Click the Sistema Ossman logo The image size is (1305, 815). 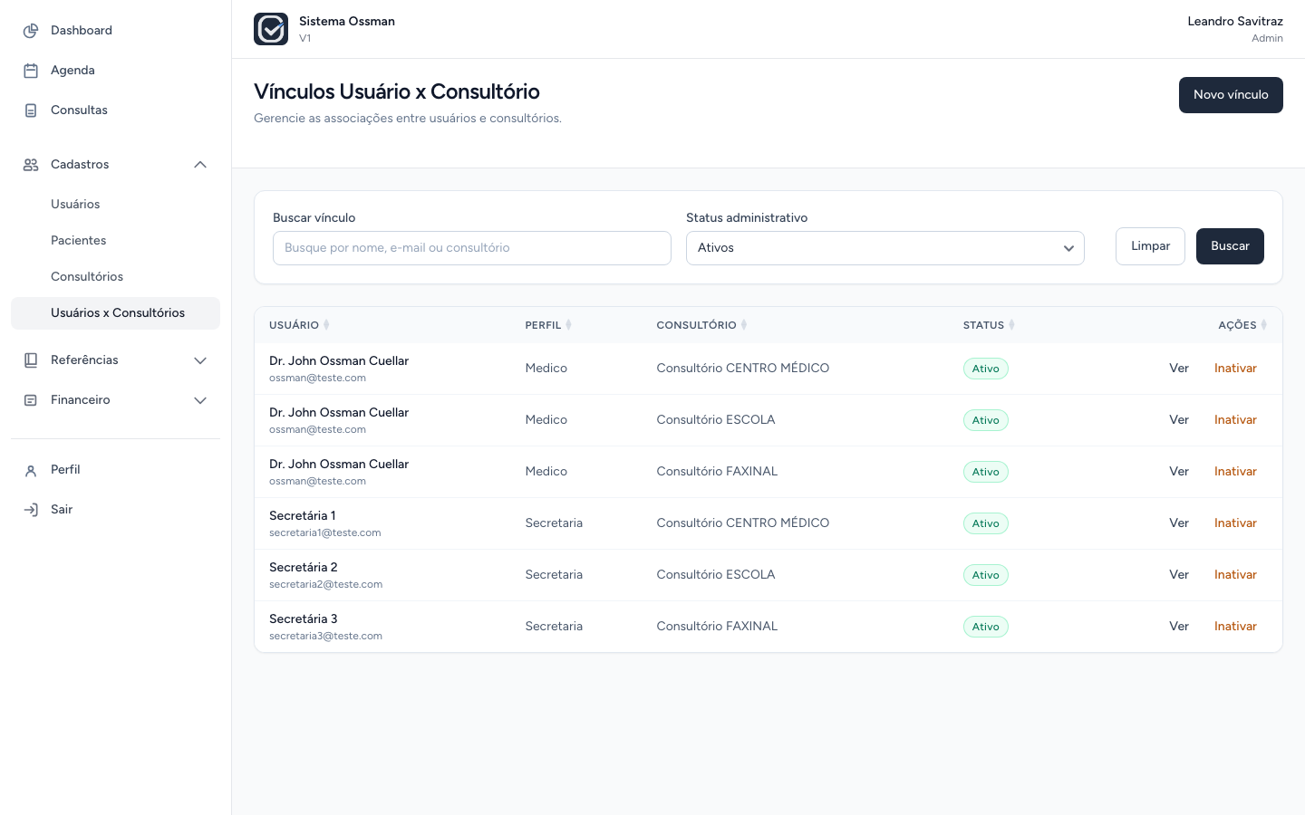click(x=271, y=29)
